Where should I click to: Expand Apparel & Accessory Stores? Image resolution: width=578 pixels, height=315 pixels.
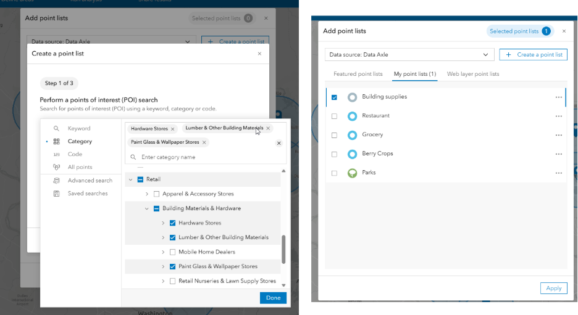coord(147,194)
